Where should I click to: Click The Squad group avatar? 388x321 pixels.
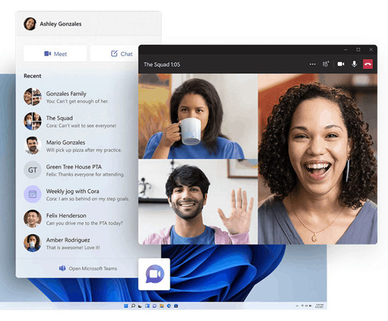pyautogui.click(x=33, y=121)
